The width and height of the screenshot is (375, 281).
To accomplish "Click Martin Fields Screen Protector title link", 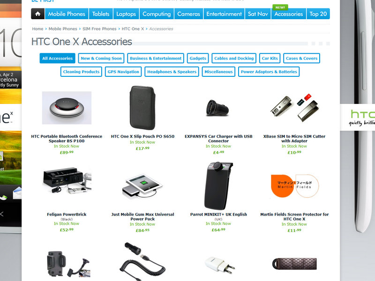I will tap(294, 217).
